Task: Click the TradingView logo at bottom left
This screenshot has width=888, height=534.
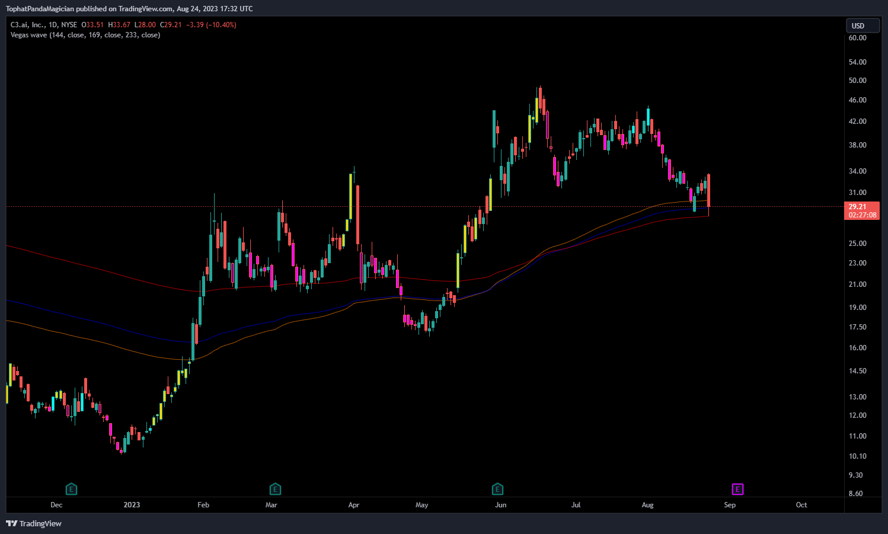Action: 34,523
